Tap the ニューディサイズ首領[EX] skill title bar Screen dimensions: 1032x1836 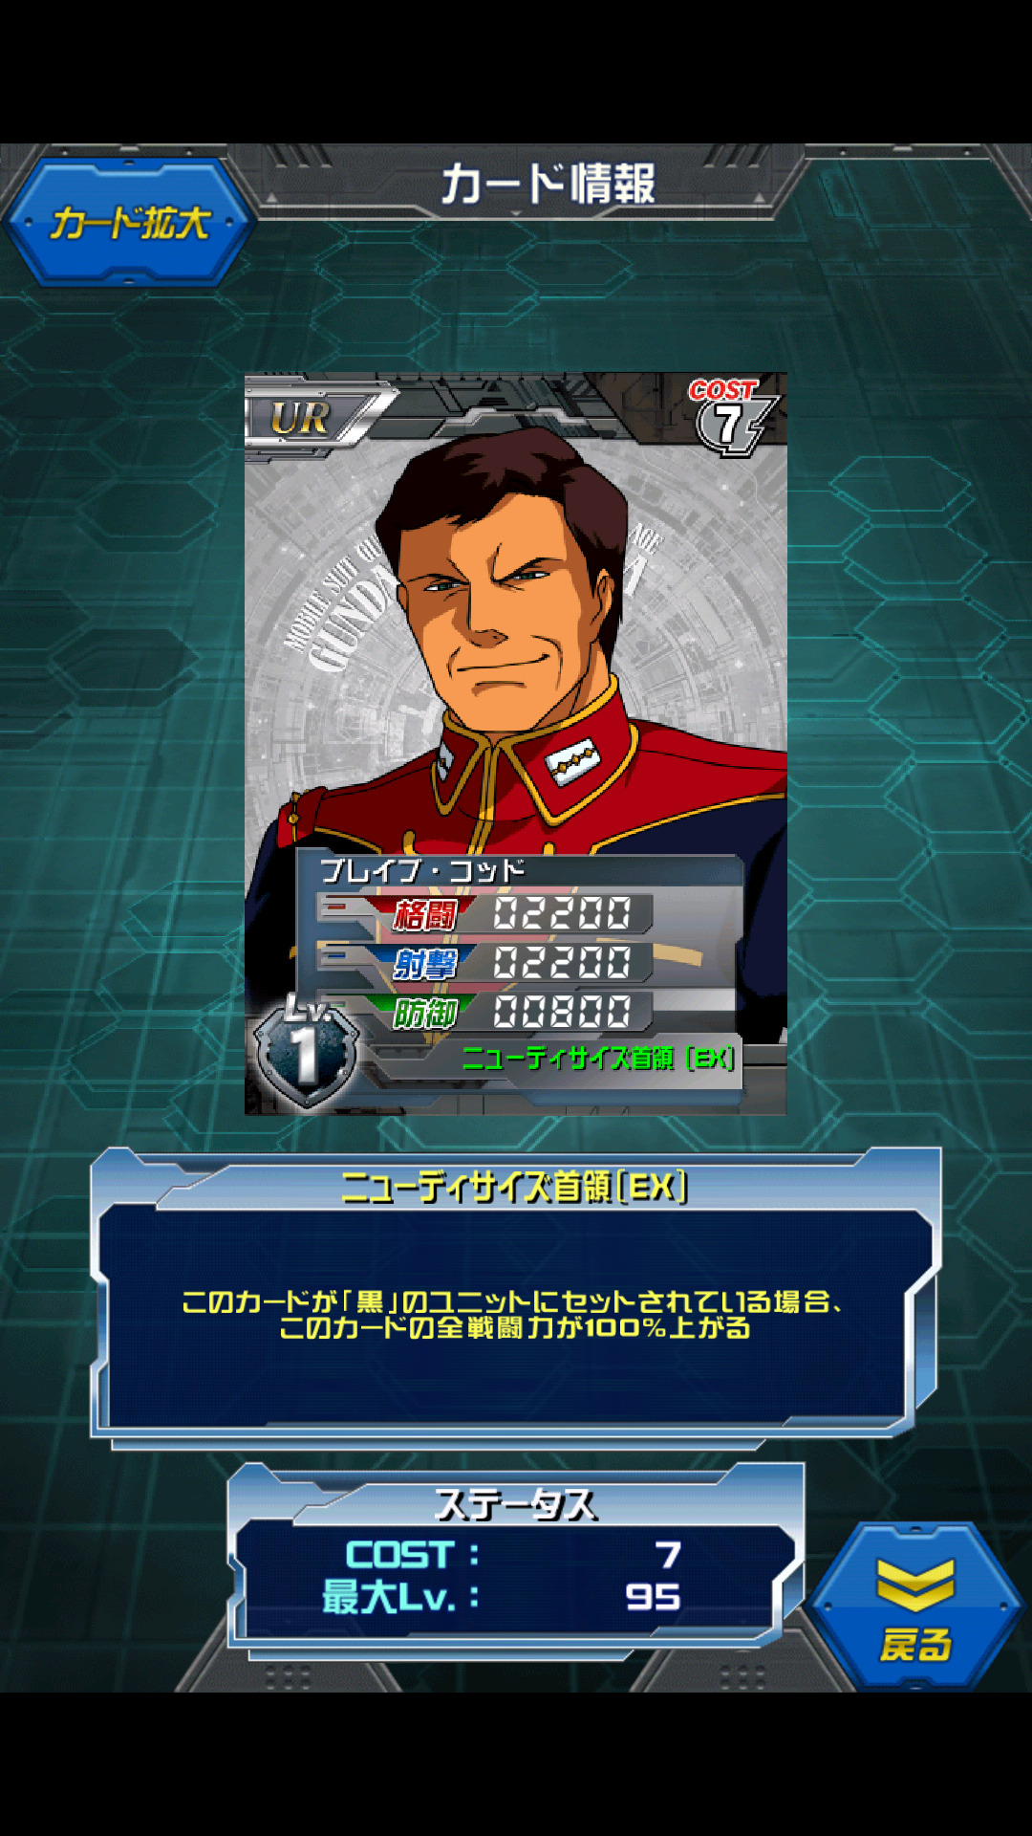click(x=514, y=1188)
